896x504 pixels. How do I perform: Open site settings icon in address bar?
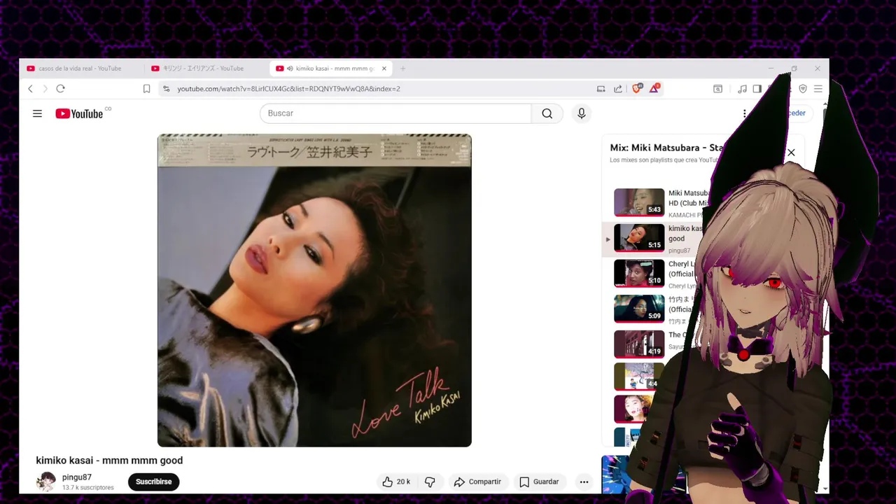pos(166,89)
